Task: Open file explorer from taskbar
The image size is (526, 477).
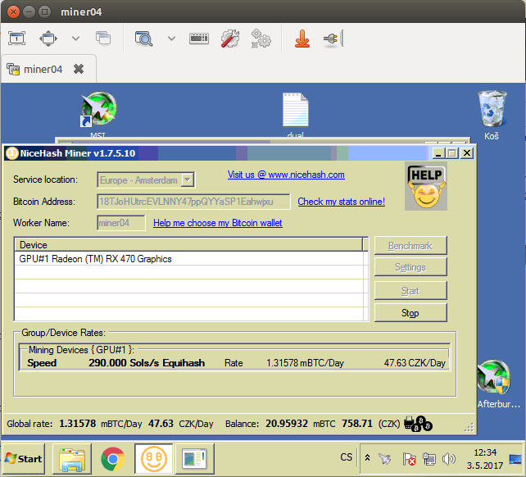Action: point(72,458)
